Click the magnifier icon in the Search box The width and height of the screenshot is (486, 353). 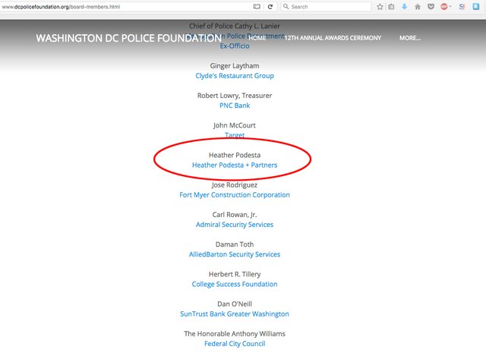[286, 7]
